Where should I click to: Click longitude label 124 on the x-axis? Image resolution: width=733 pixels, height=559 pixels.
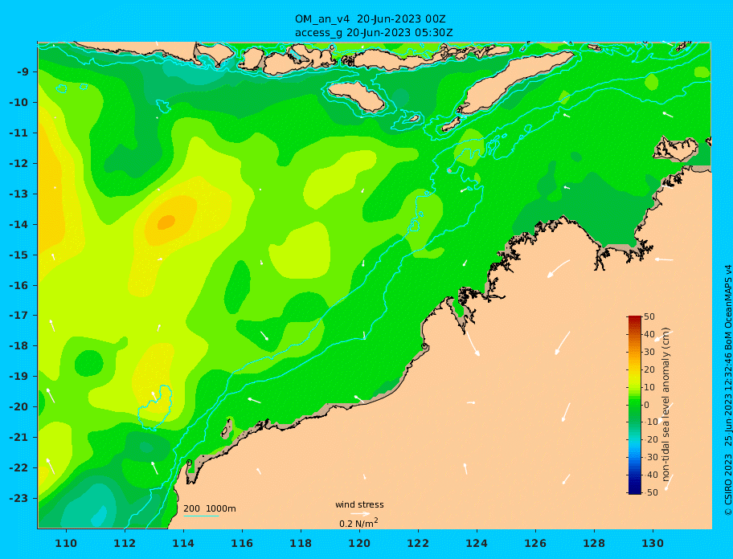point(477,543)
